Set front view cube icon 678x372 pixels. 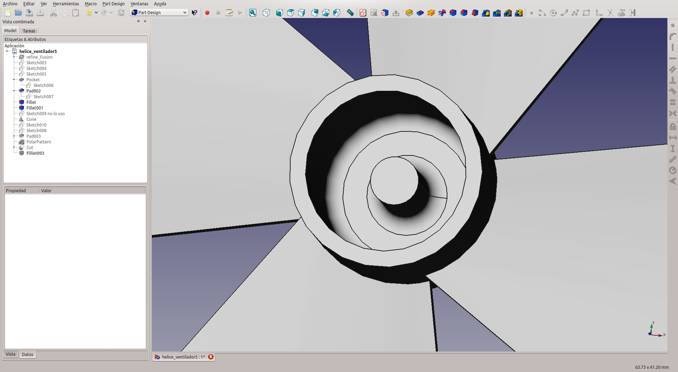pos(279,13)
